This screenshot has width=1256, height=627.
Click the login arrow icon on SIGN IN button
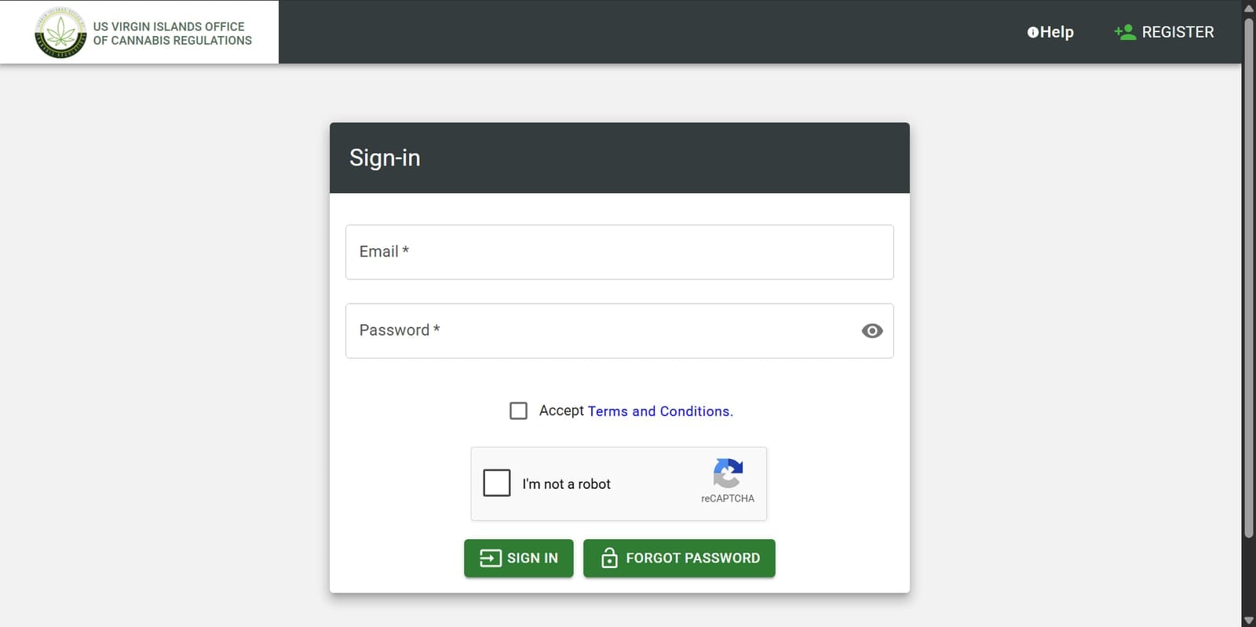click(490, 558)
